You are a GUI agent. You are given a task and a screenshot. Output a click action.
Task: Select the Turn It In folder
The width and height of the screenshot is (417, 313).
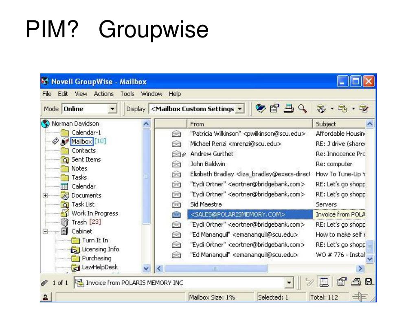pyautogui.click(x=95, y=240)
